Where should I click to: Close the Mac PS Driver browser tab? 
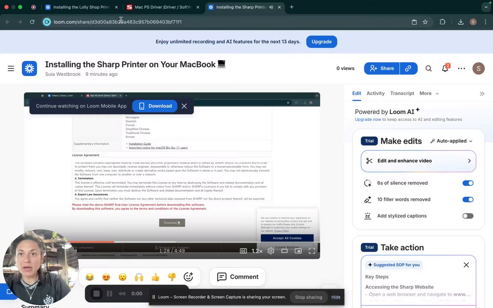(x=198, y=7)
